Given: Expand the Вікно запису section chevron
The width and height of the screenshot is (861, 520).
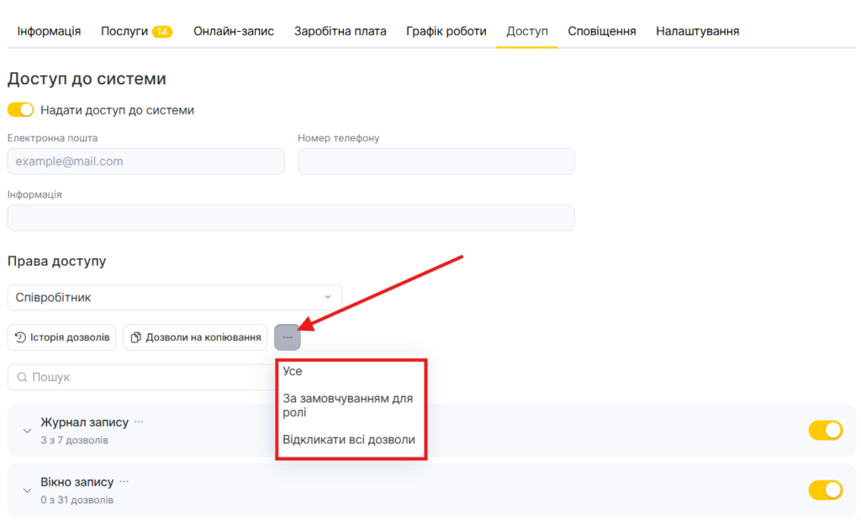Looking at the screenshot, I should [27, 491].
